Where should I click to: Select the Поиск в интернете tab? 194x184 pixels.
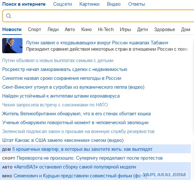click(x=24, y=4)
